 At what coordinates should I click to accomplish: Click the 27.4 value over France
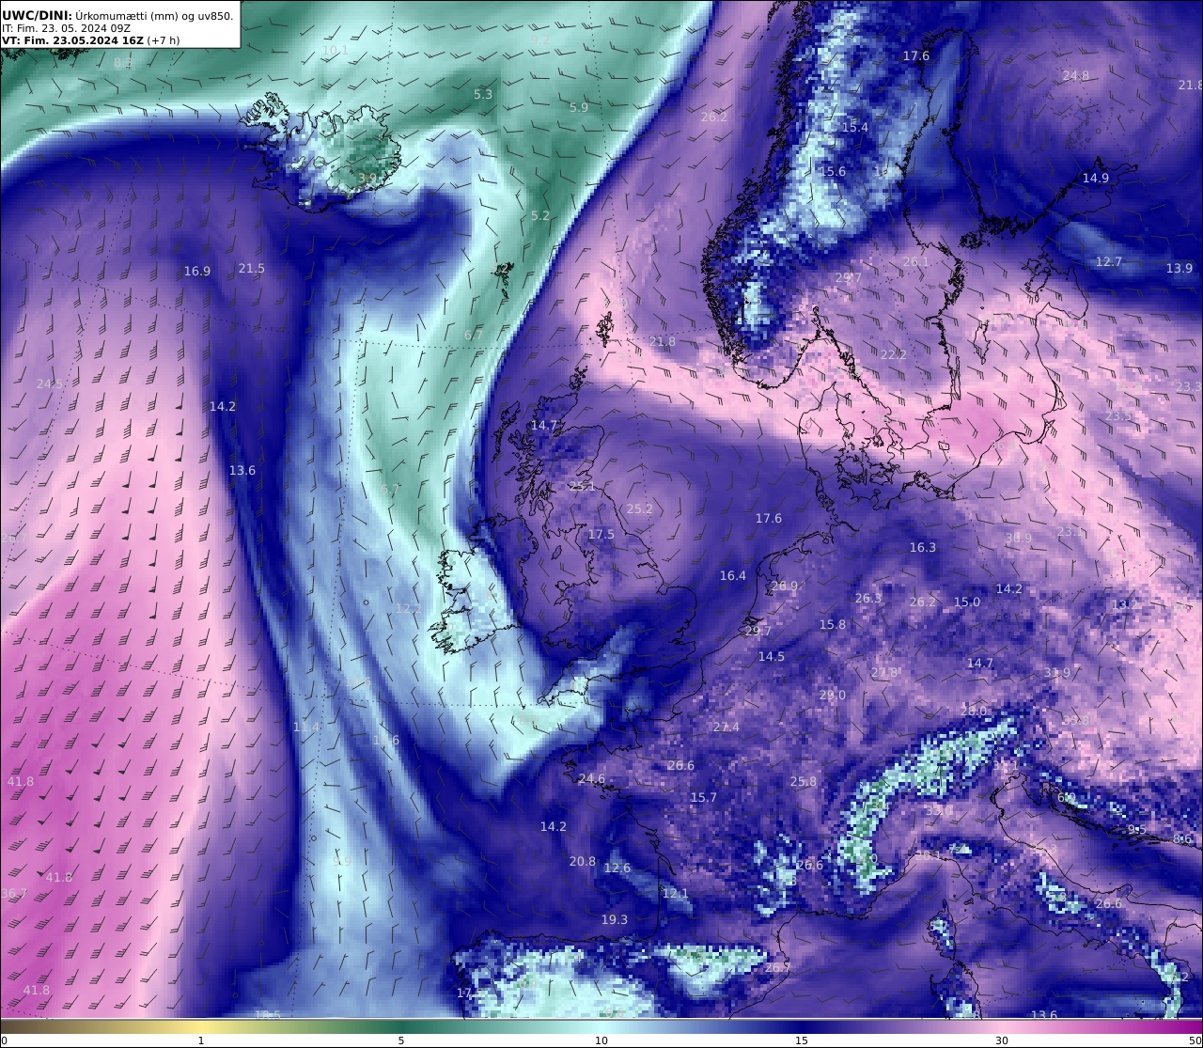726,727
